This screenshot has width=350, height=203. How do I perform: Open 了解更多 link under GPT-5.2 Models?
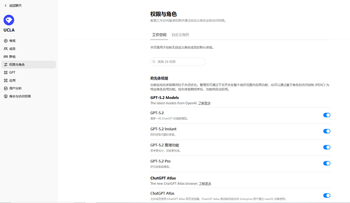click(x=204, y=103)
